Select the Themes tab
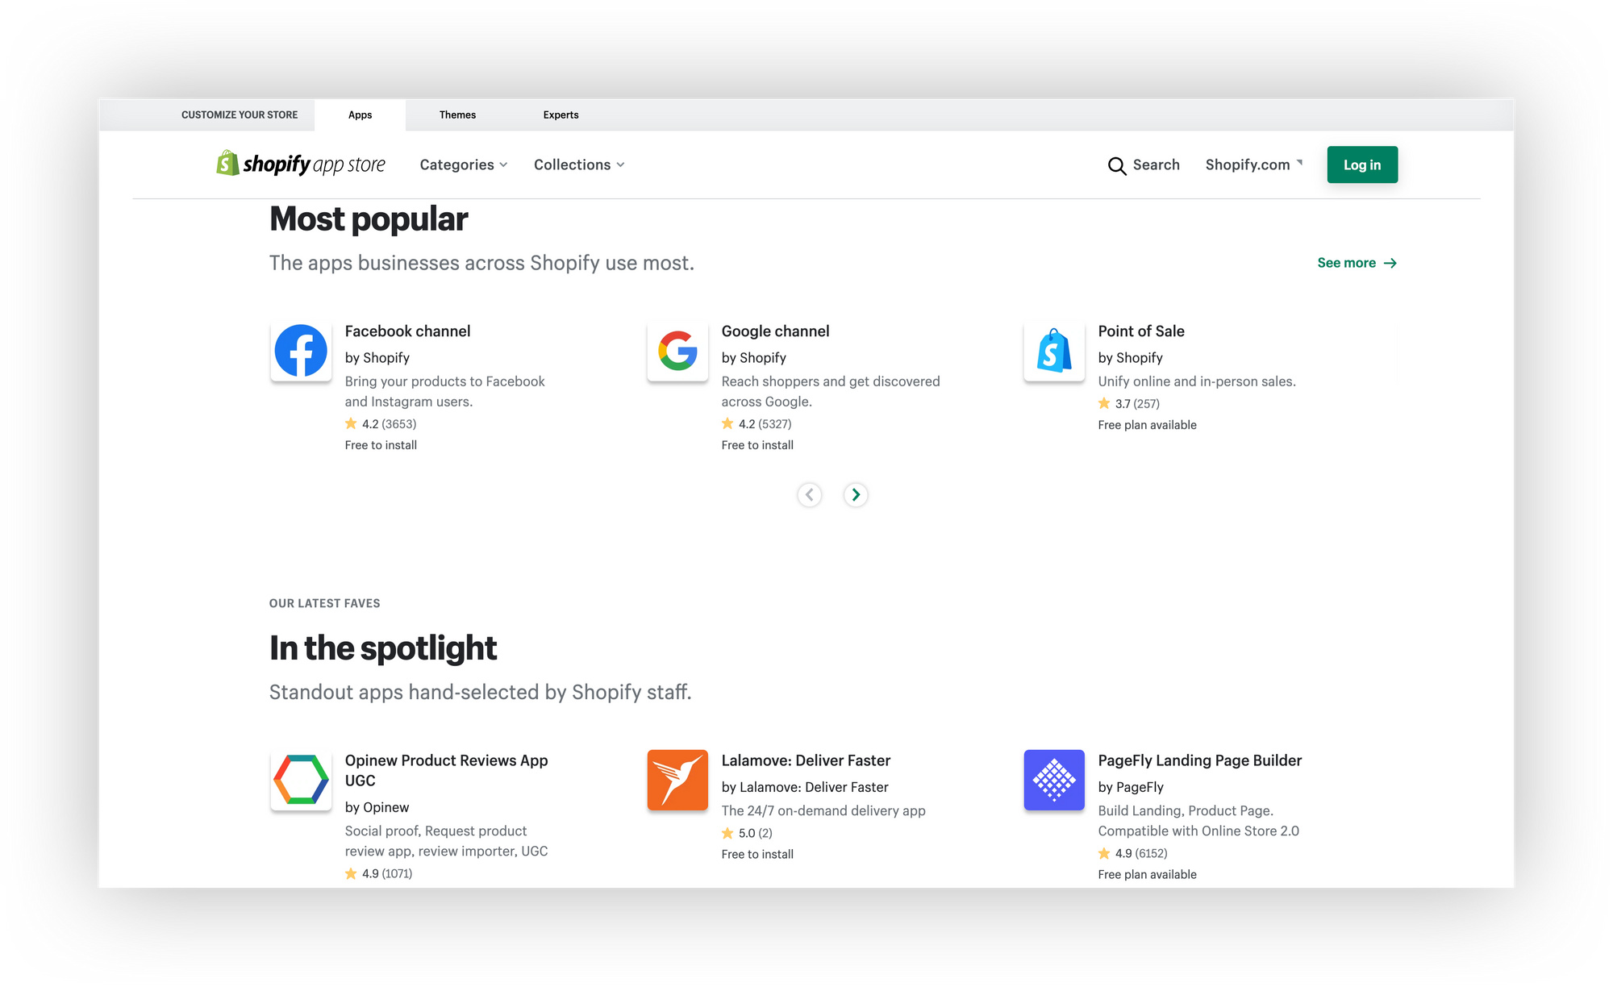 click(x=457, y=114)
